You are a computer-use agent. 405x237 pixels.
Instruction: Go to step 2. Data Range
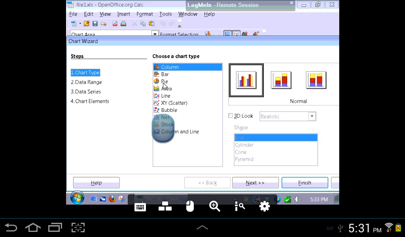tap(86, 82)
